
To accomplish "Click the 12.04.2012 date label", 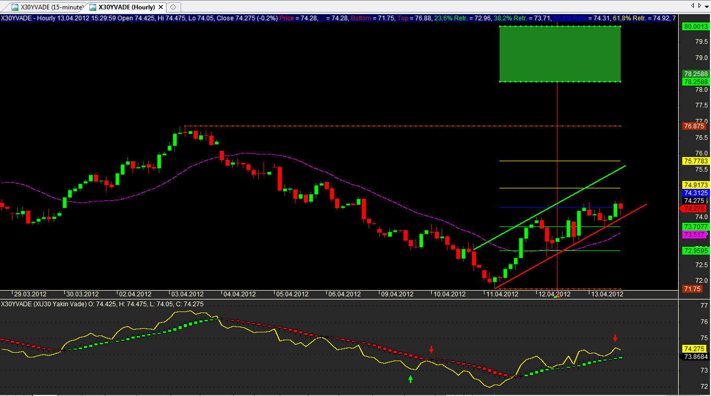I will pyautogui.click(x=554, y=294).
